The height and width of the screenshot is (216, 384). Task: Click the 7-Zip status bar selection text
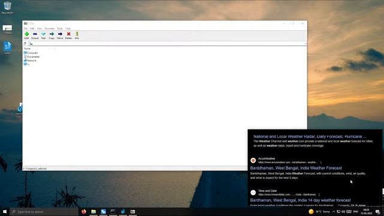tap(35, 169)
